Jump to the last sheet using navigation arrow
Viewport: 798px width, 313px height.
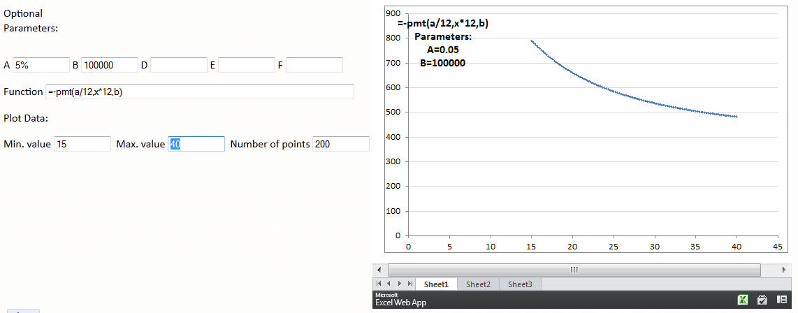pyautogui.click(x=409, y=284)
